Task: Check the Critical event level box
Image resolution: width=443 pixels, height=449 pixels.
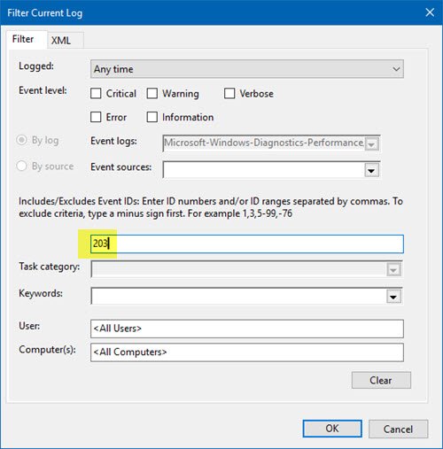Action: tap(96, 94)
